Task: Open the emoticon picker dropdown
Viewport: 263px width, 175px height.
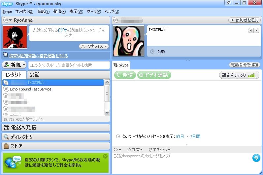Action: click(117, 150)
